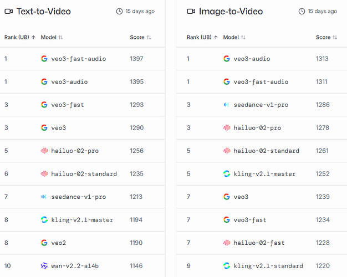
Task: Click hailuo-02-pro model name in Text-to-Video
Action: (x=75, y=151)
